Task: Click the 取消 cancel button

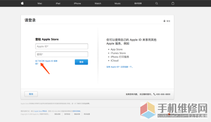Action: [x=31, y=94]
